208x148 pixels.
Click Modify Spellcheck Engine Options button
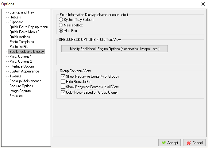coord(114,49)
